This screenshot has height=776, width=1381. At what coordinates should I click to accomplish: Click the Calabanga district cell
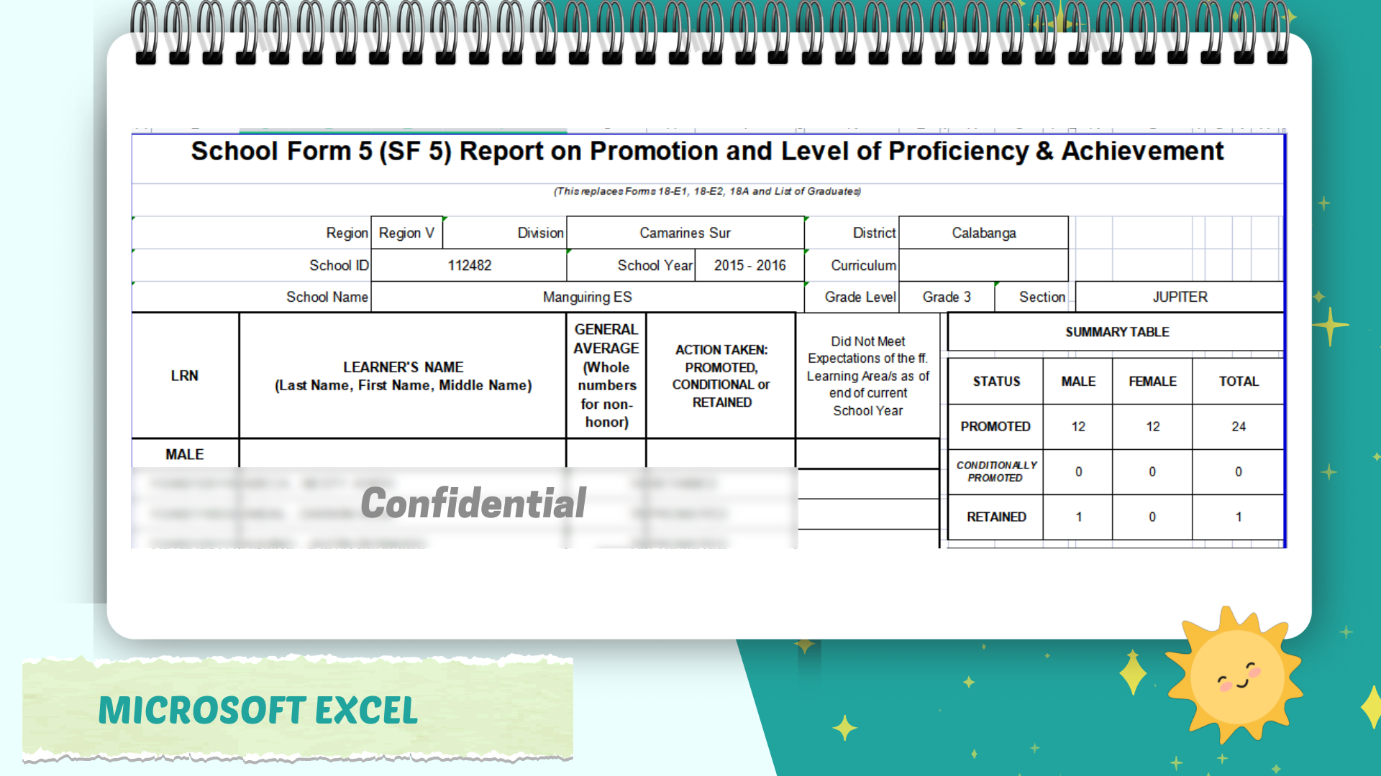[983, 233]
